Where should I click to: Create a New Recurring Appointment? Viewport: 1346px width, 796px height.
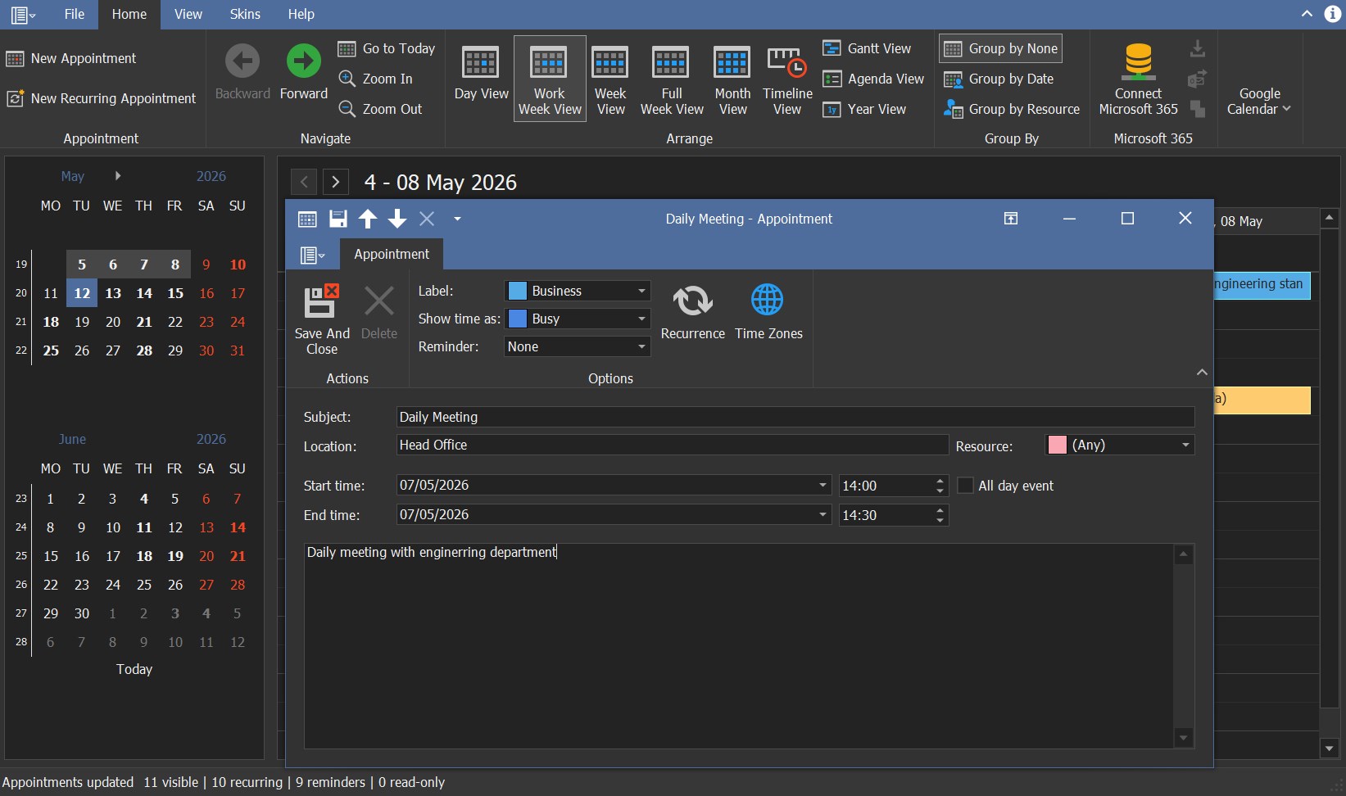click(102, 98)
